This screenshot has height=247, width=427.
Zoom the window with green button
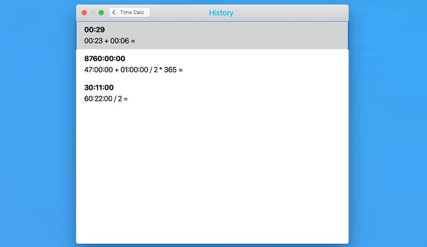coord(101,13)
